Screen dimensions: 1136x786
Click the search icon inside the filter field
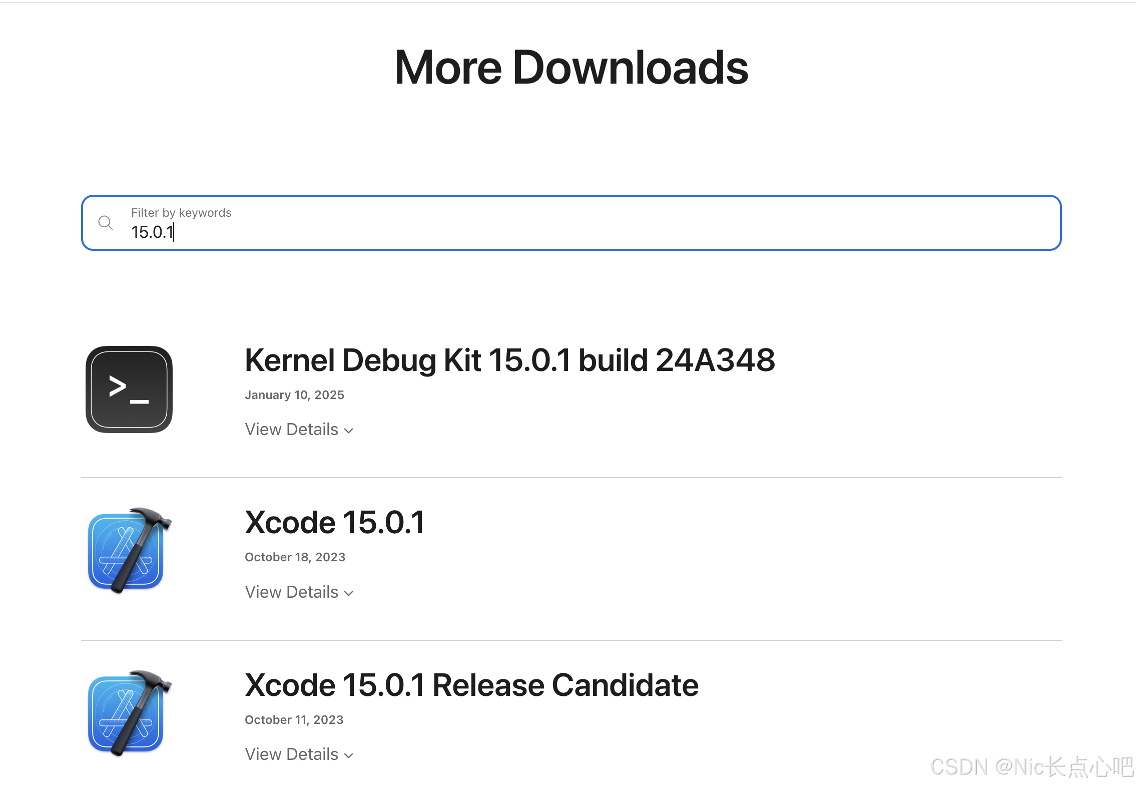(105, 223)
